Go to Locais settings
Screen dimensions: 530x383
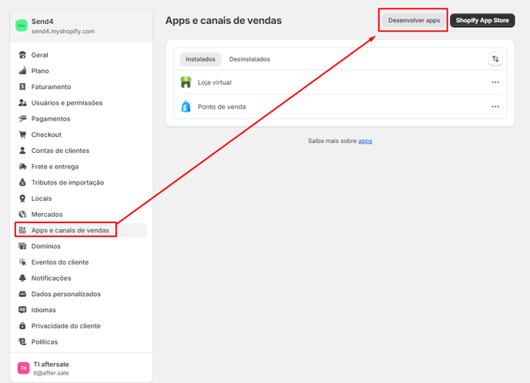click(81, 198)
